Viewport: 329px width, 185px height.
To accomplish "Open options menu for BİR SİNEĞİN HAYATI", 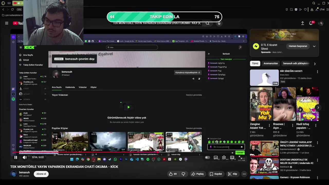I will [317, 72].
